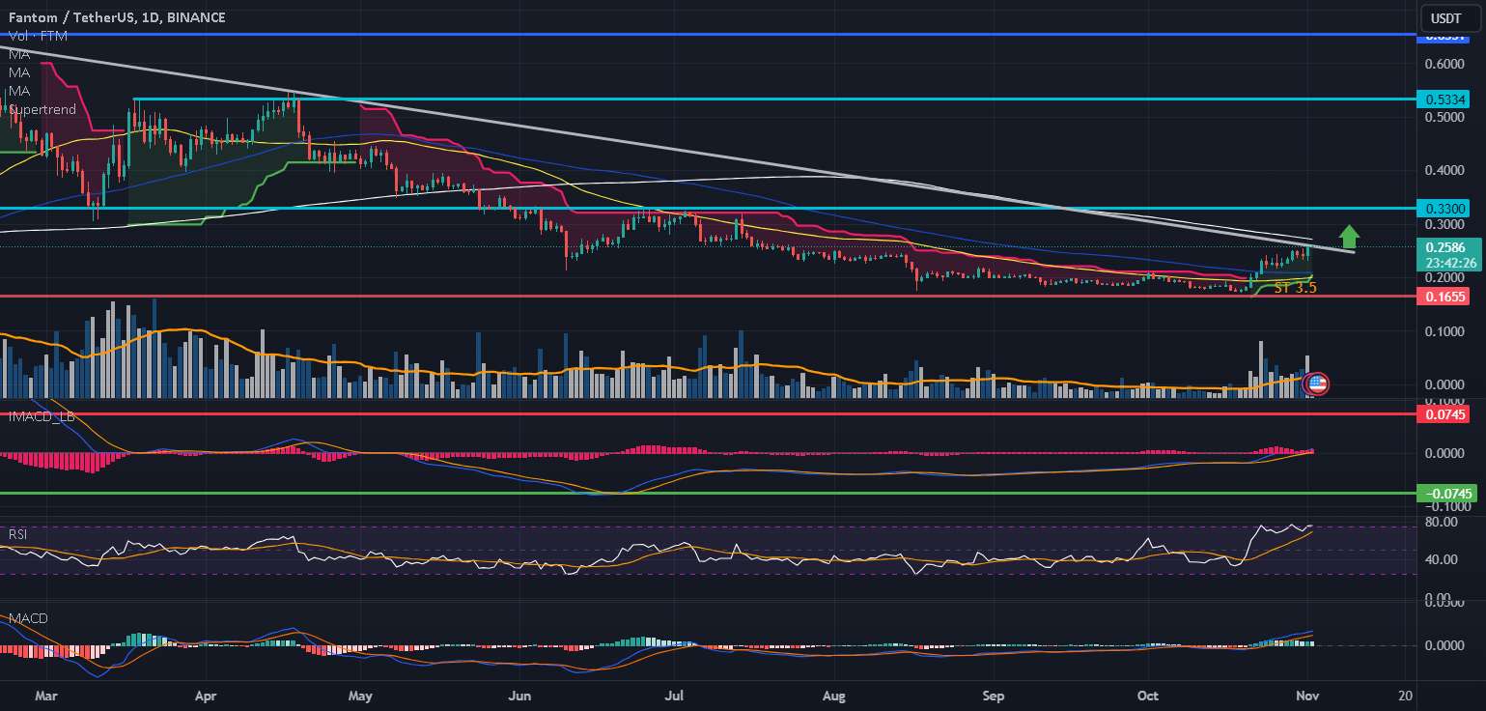
Task: Click the 0.5334 cyan price label
Action: pos(1445,100)
